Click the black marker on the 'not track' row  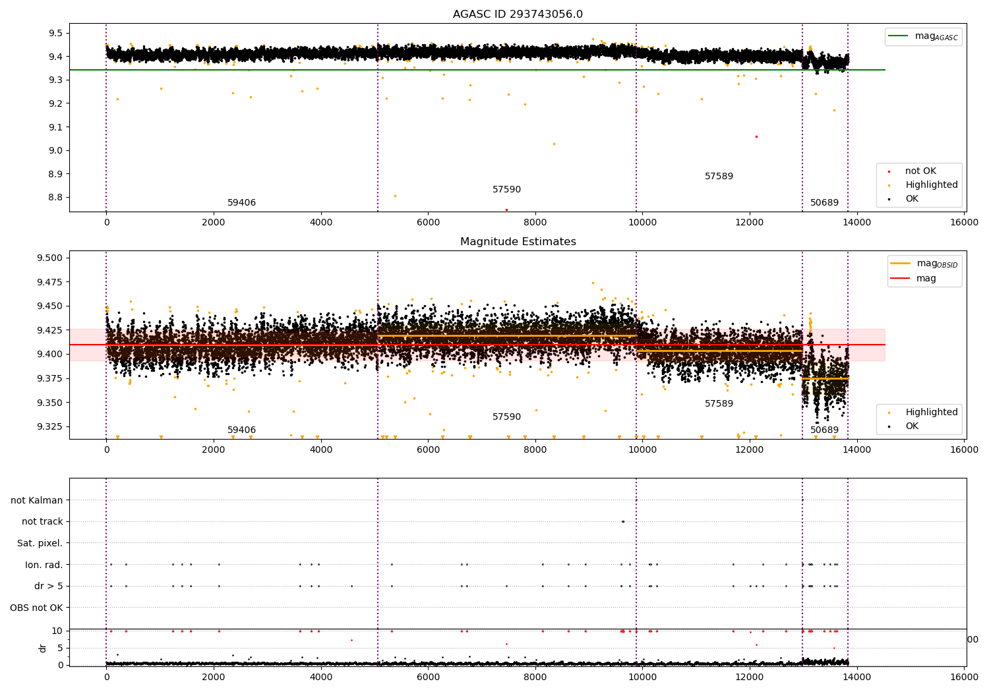[622, 521]
